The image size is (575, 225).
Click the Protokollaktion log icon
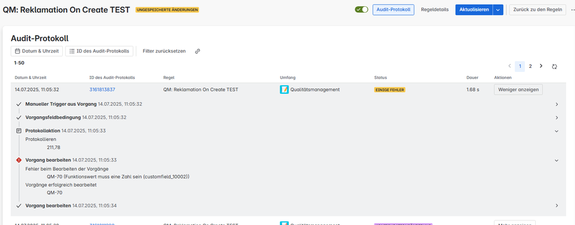(19, 131)
